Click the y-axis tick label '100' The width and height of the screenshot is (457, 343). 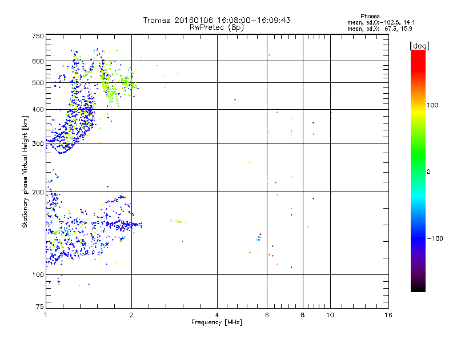(x=38, y=274)
